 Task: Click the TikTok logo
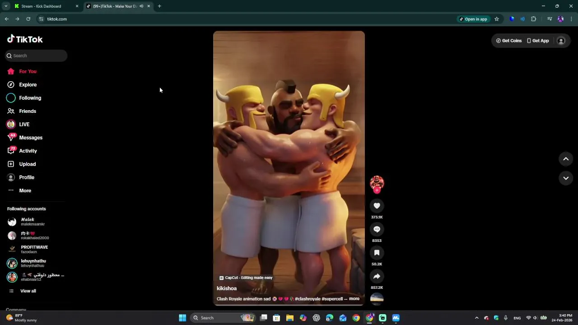coord(25,39)
